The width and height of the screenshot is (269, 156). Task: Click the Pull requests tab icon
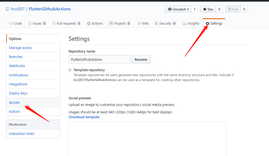(54, 24)
